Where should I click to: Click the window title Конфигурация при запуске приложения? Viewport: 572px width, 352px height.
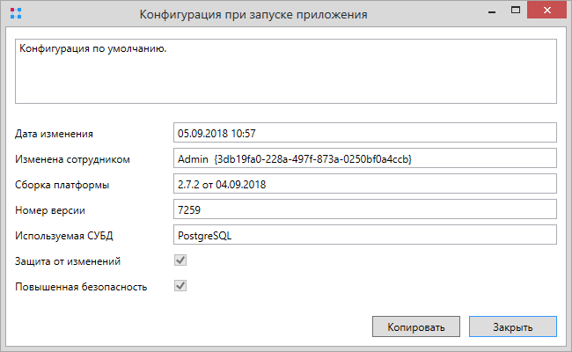pos(253,14)
